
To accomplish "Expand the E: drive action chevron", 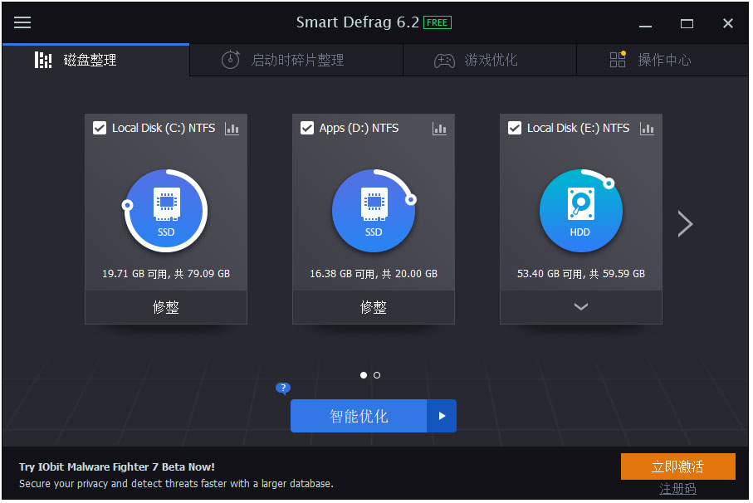I will 581,306.
